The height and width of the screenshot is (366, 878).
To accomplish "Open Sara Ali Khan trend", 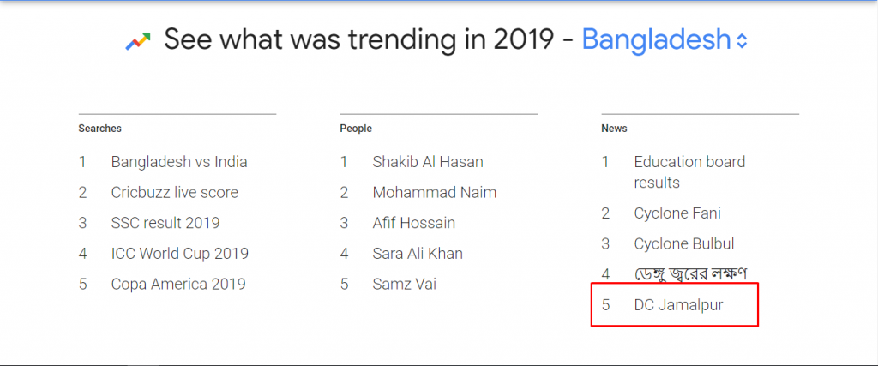I will click(418, 254).
